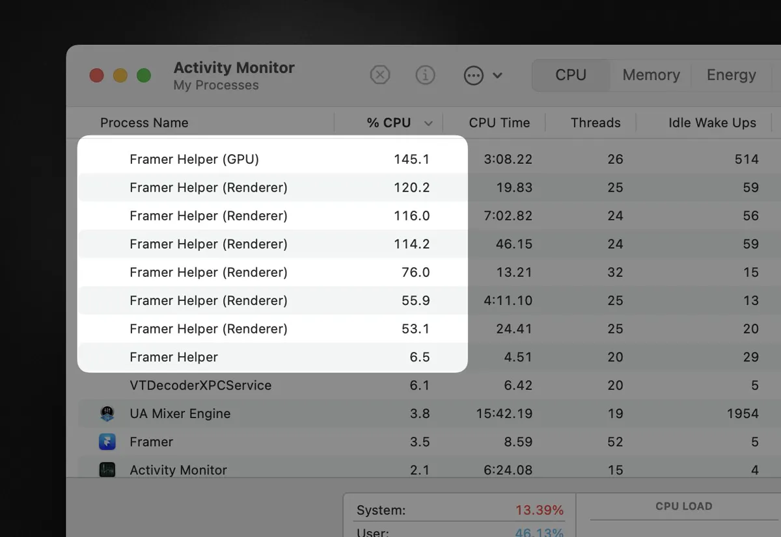Viewport: 781px width, 537px height.
Task: Open the process info (i) icon
Action: tap(425, 75)
